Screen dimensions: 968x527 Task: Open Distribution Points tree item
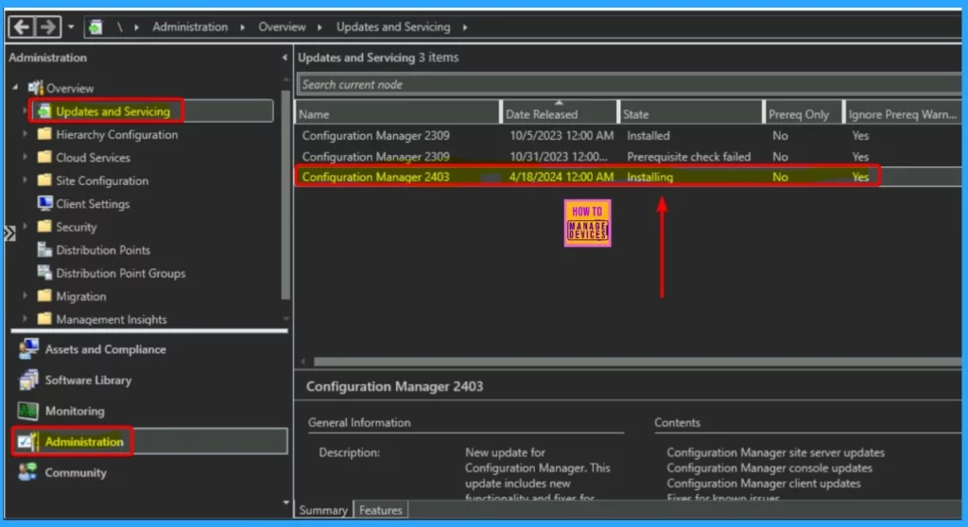[x=103, y=250]
